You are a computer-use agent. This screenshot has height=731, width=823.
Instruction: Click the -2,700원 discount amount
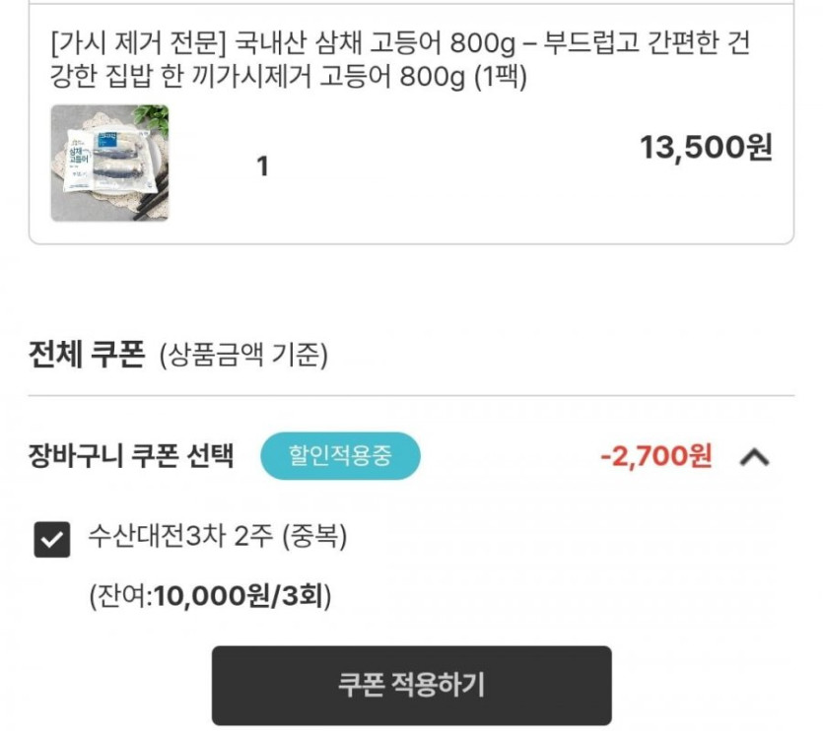[655, 456]
